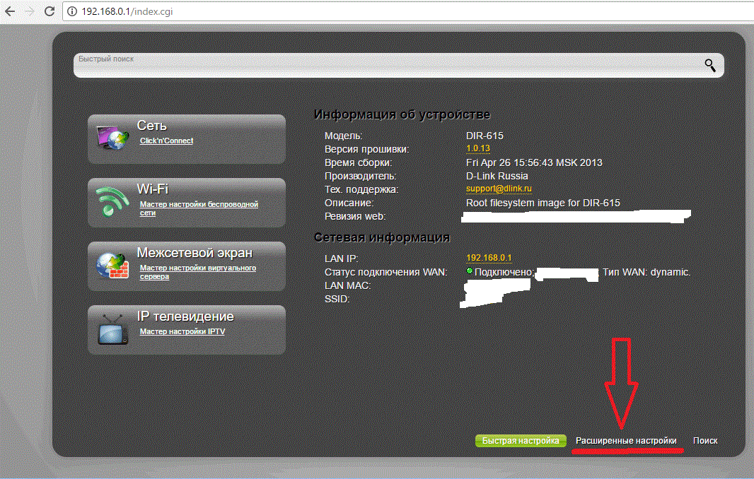Select the Поиск tab
The image size is (754, 479).
(x=705, y=441)
